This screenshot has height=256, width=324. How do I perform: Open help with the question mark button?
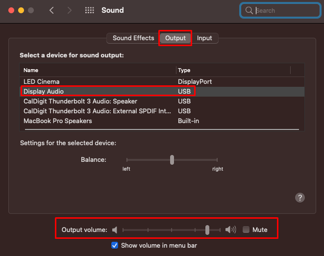coord(300,198)
